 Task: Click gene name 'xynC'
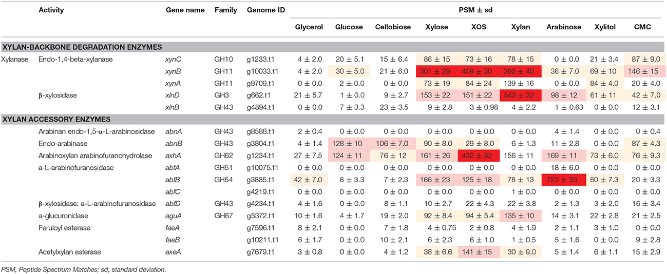174,60
